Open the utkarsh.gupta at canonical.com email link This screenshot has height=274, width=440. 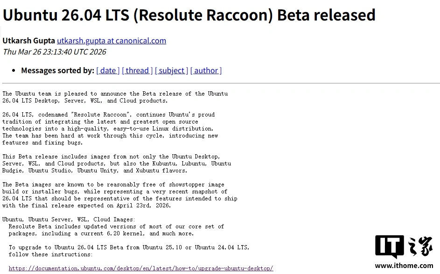(112, 41)
